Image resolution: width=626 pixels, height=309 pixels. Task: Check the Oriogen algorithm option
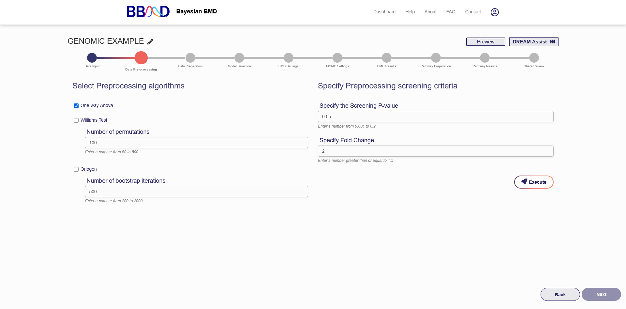76,169
